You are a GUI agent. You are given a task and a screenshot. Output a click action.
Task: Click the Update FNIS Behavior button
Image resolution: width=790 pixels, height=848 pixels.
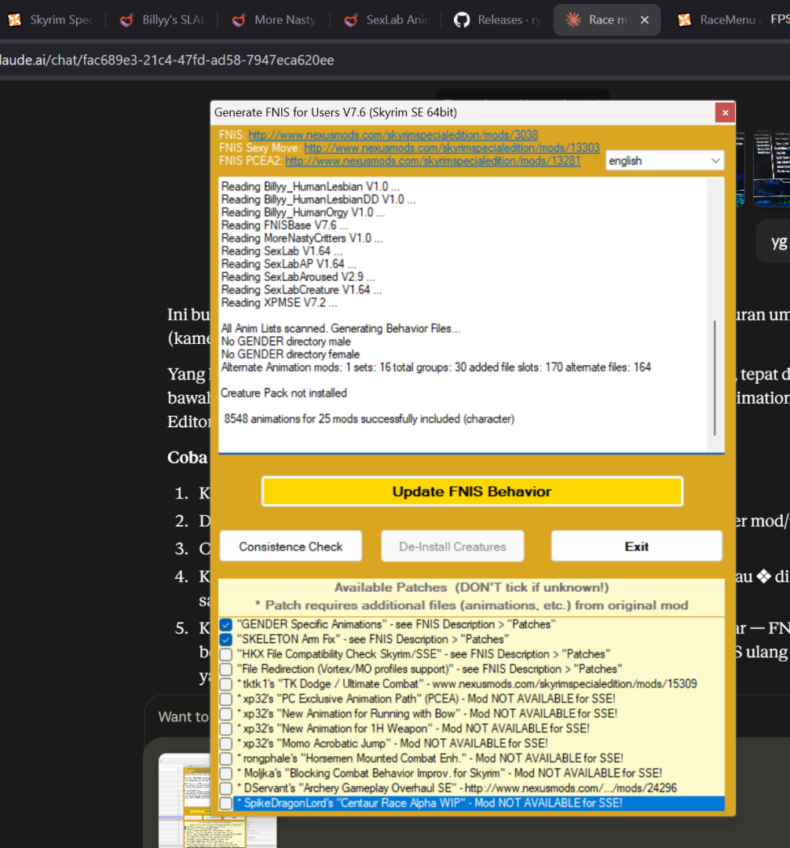472,491
